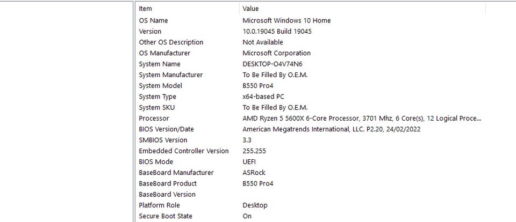Select the System Manufacturer row
The image size is (516, 222).
[x=170, y=75]
